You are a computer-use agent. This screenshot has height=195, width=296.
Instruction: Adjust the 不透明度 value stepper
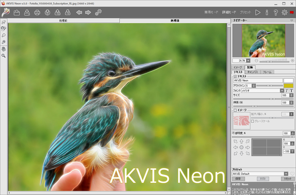coord(293,133)
